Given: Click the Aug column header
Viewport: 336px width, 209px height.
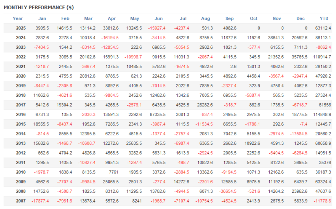Looking at the screenshot, I should click(x=206, y=19).
